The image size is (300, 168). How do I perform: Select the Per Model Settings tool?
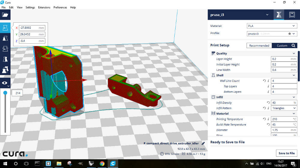pos(5,70)
